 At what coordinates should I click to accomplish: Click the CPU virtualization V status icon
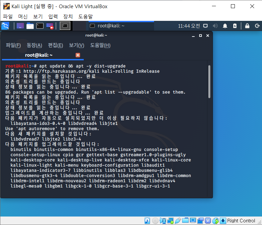coord(208,221)
